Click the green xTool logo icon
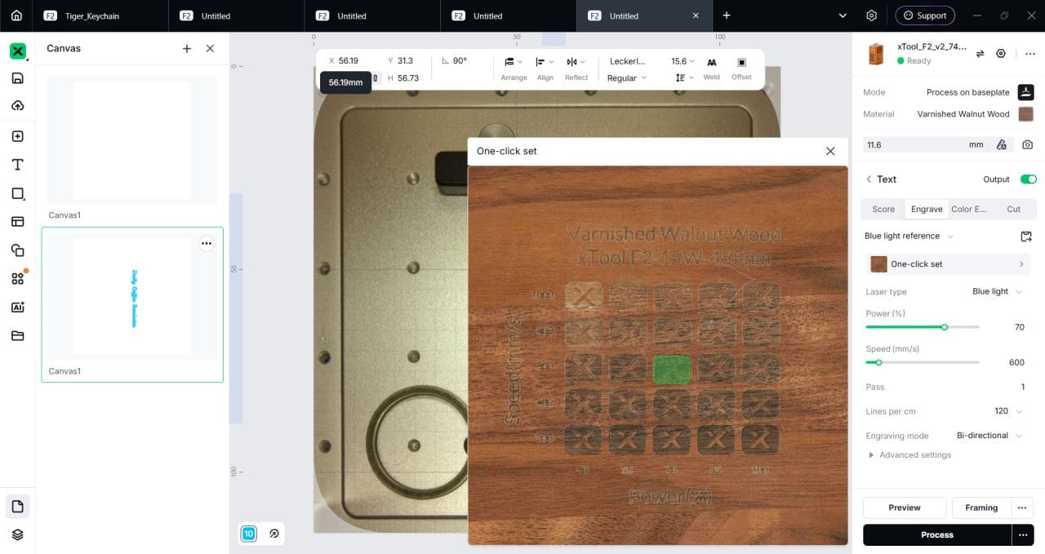The height and width of the screenshot is (554, 1045). 17,51
